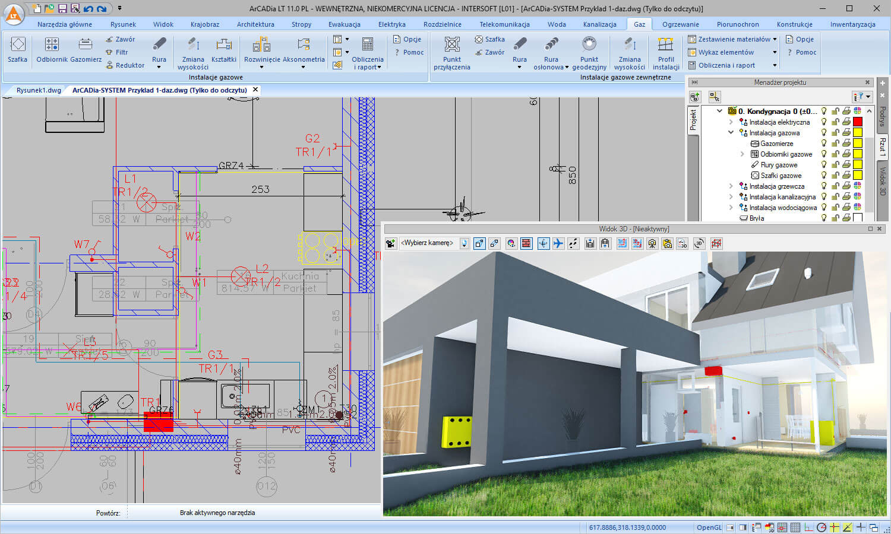Open the Elektryka ribbon tab
Viewport: 891px width, 534px height.
click(392, 24)
